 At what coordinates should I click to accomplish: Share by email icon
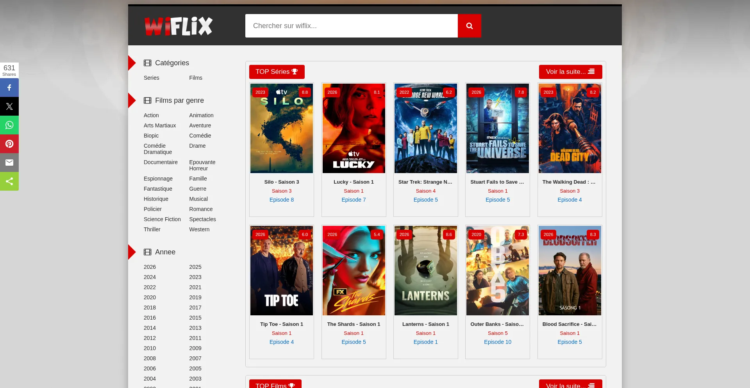(9, 163)
